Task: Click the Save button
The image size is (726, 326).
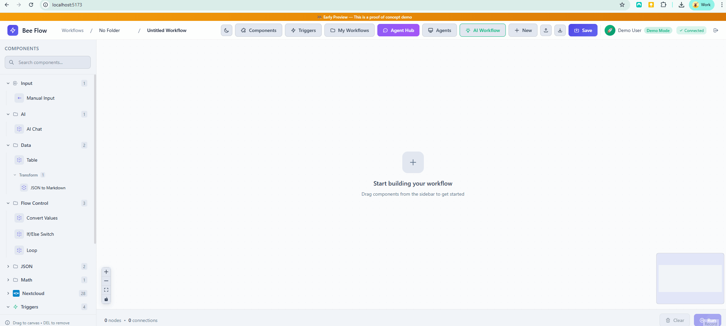Action: [x=583, y=30]
